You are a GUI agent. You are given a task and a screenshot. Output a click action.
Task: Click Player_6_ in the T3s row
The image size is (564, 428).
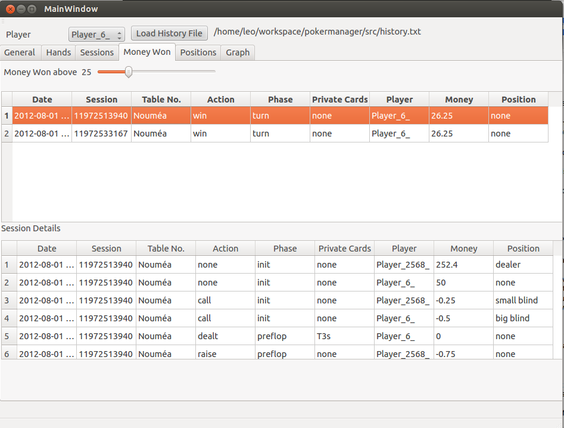404,336
